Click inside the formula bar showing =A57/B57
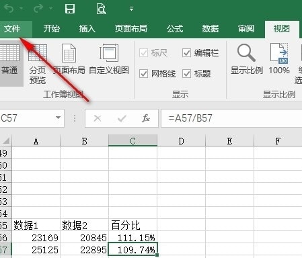Screen dimensions: 302x258 click(x=231, y=118)
